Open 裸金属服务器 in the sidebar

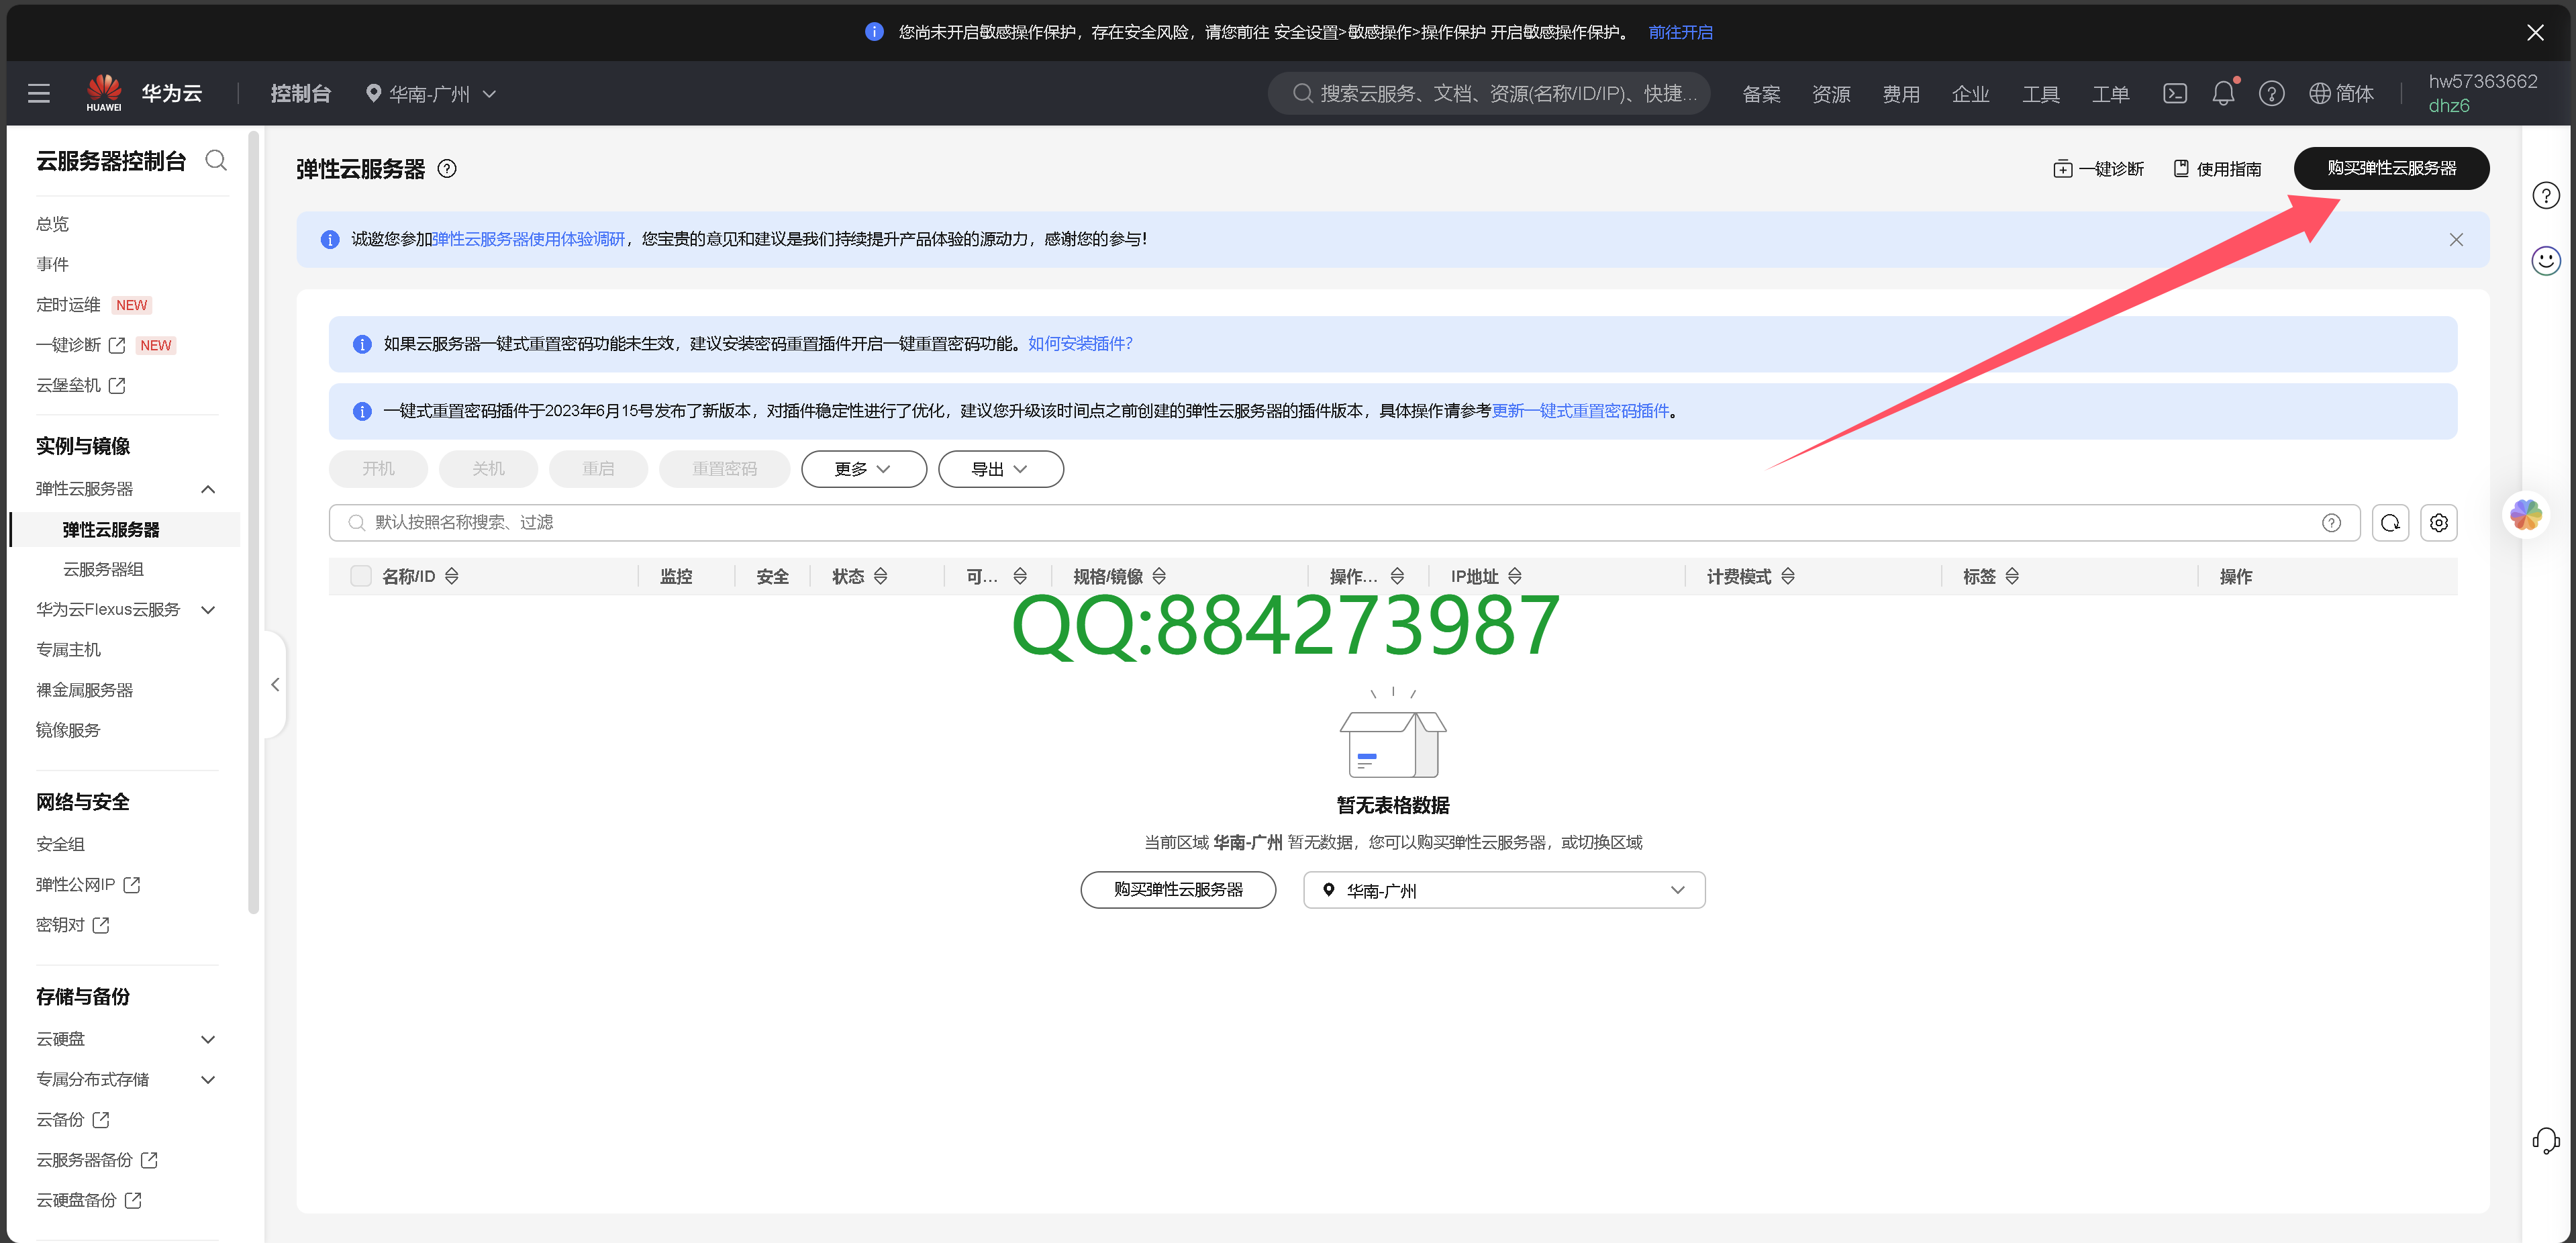coord(85,691)
